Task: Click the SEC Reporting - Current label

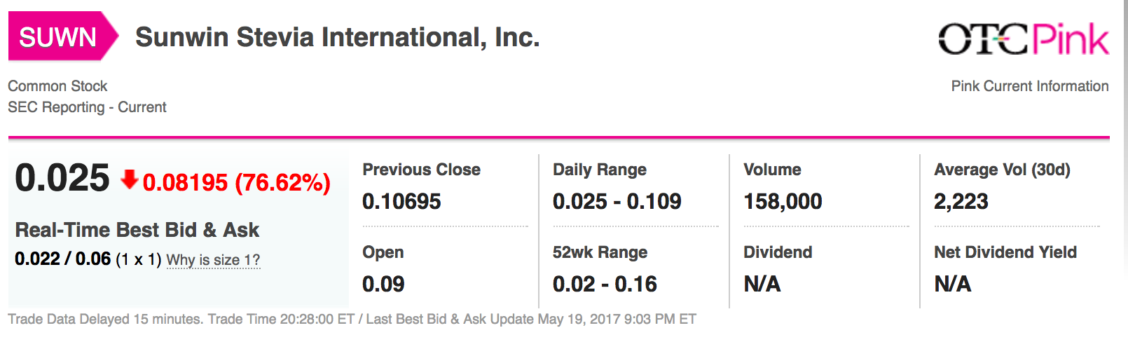Action: (87, 107)
